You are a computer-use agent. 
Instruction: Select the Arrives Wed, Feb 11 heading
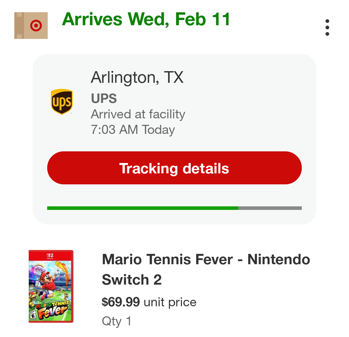146,19
